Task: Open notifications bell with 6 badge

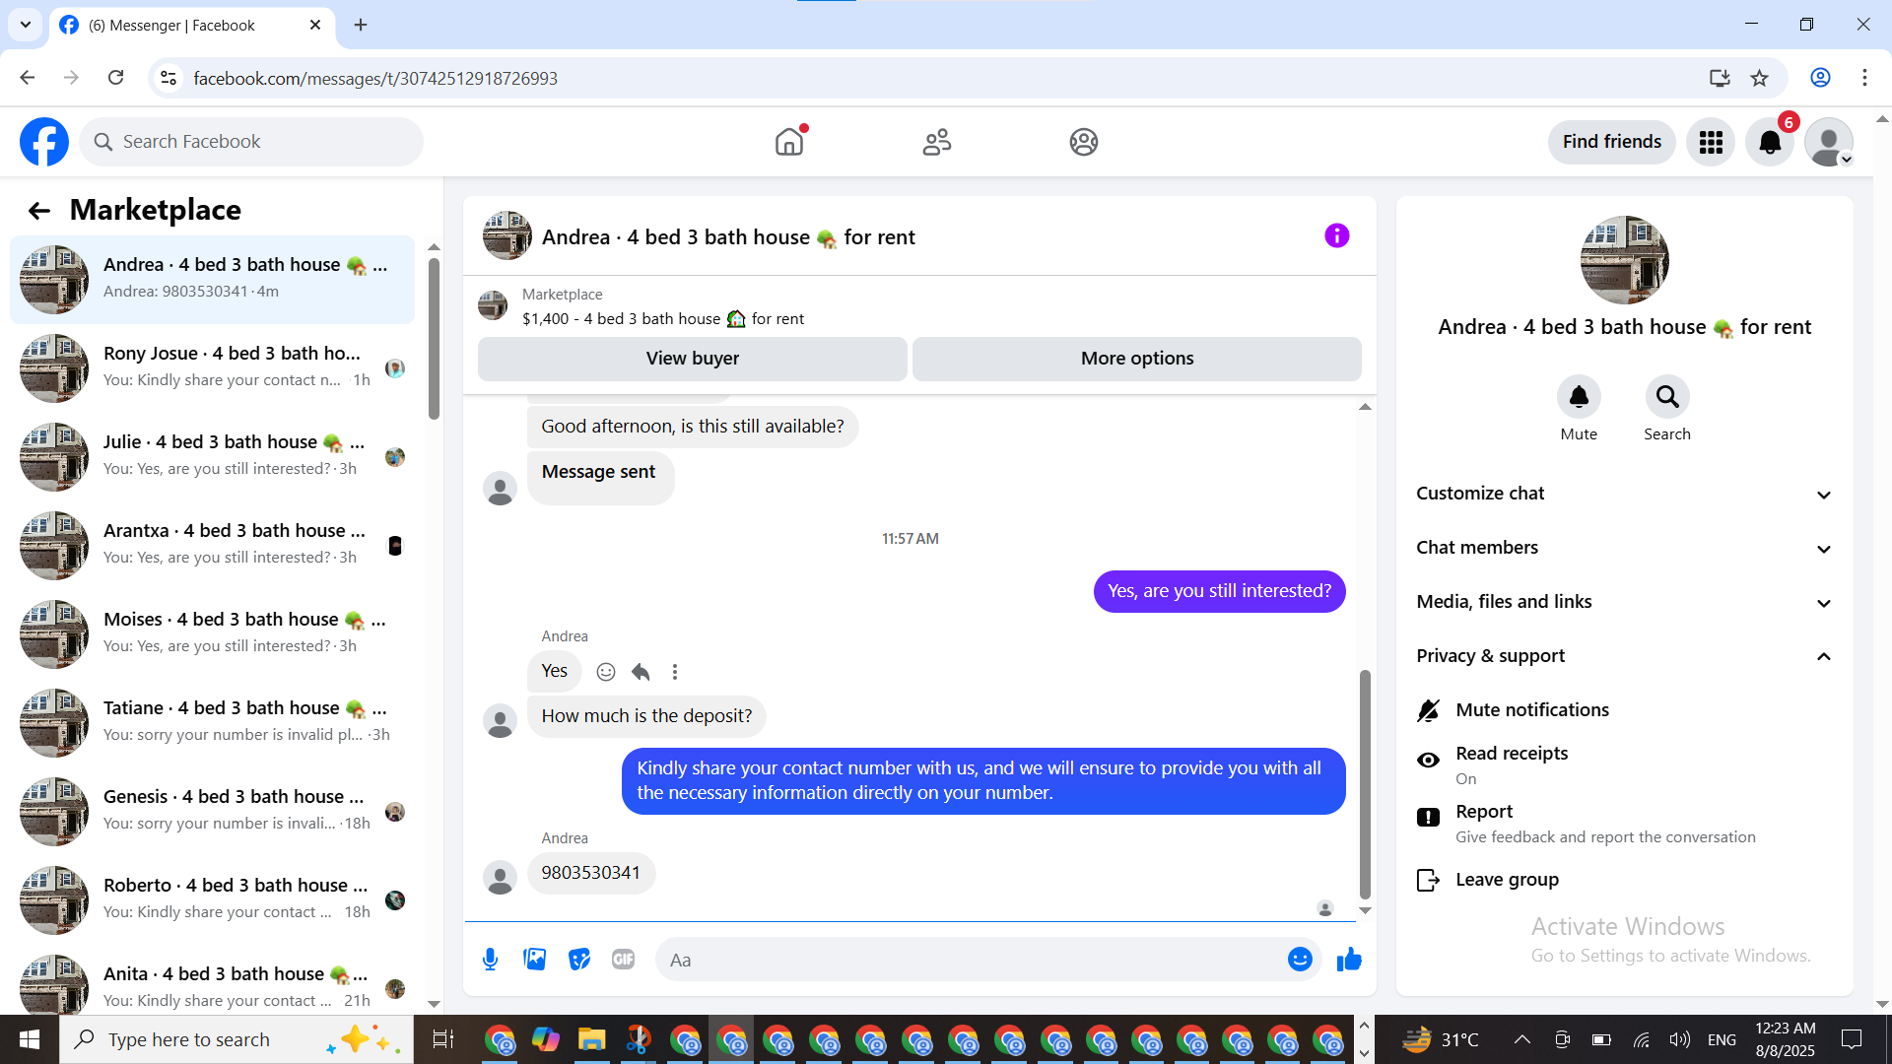Action: (1770, 142)
